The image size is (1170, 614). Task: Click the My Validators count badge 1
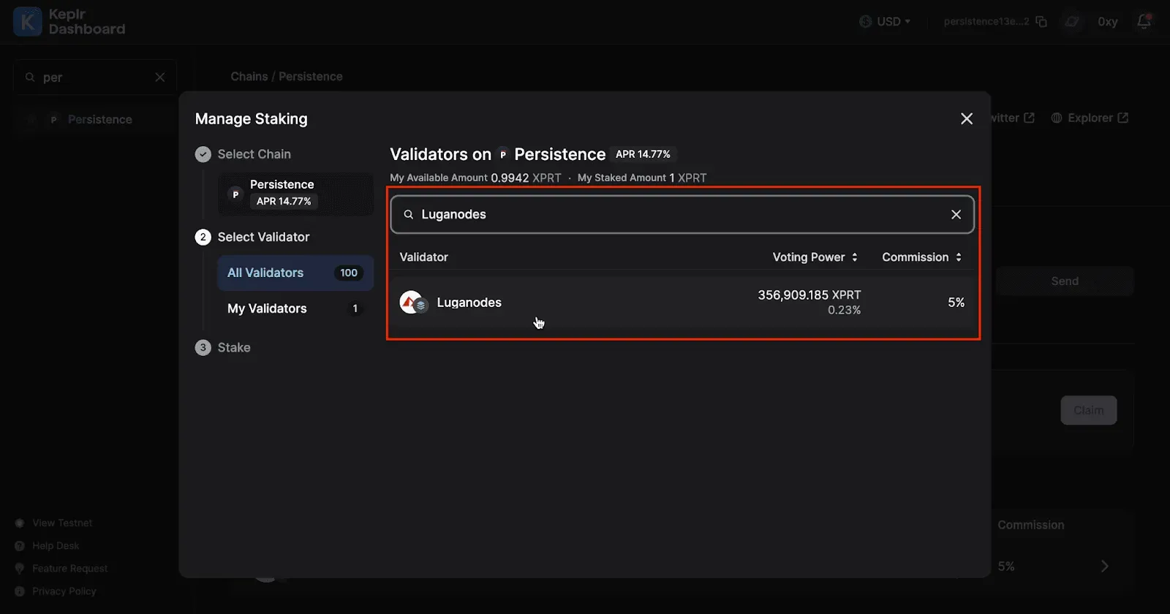click(x=355, y=308)
